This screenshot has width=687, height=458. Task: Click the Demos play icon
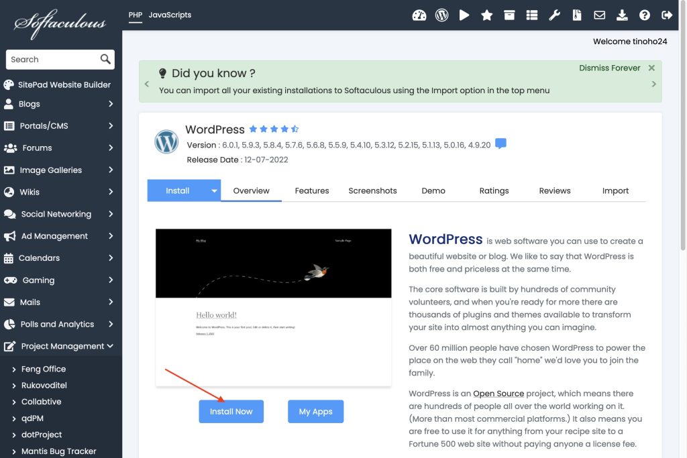464,15
